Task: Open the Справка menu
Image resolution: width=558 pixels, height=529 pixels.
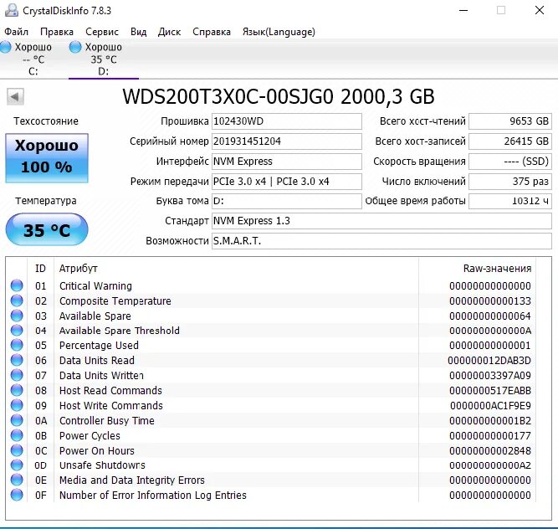Action: pyautogui.click(x=212, y=32)
